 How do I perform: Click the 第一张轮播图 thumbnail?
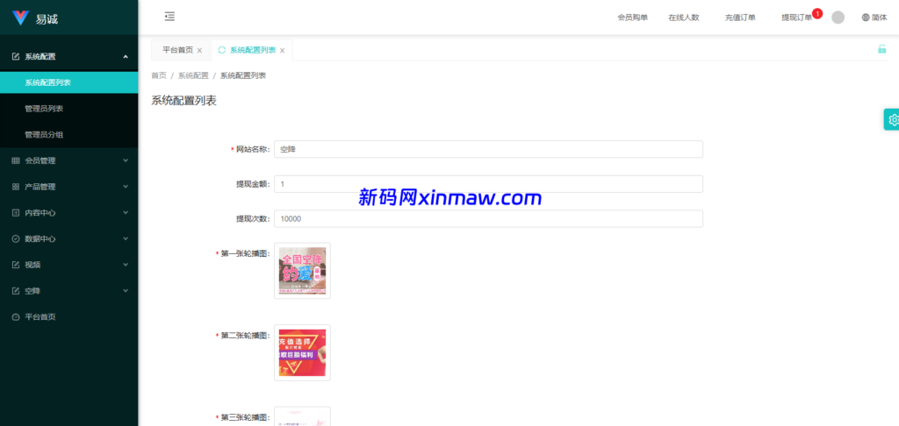tap(302, 271)
